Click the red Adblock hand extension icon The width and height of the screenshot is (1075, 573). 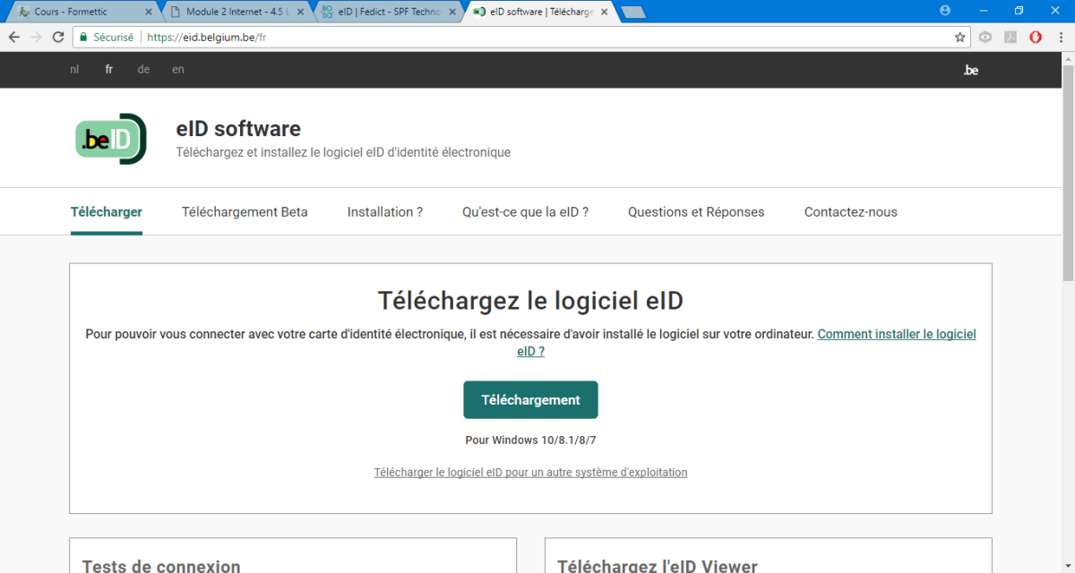1035,38
